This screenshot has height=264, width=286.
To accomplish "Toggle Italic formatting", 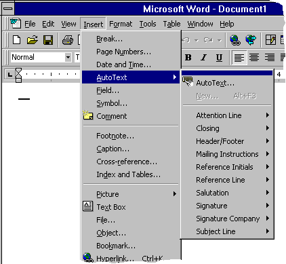I will (204, 58).
